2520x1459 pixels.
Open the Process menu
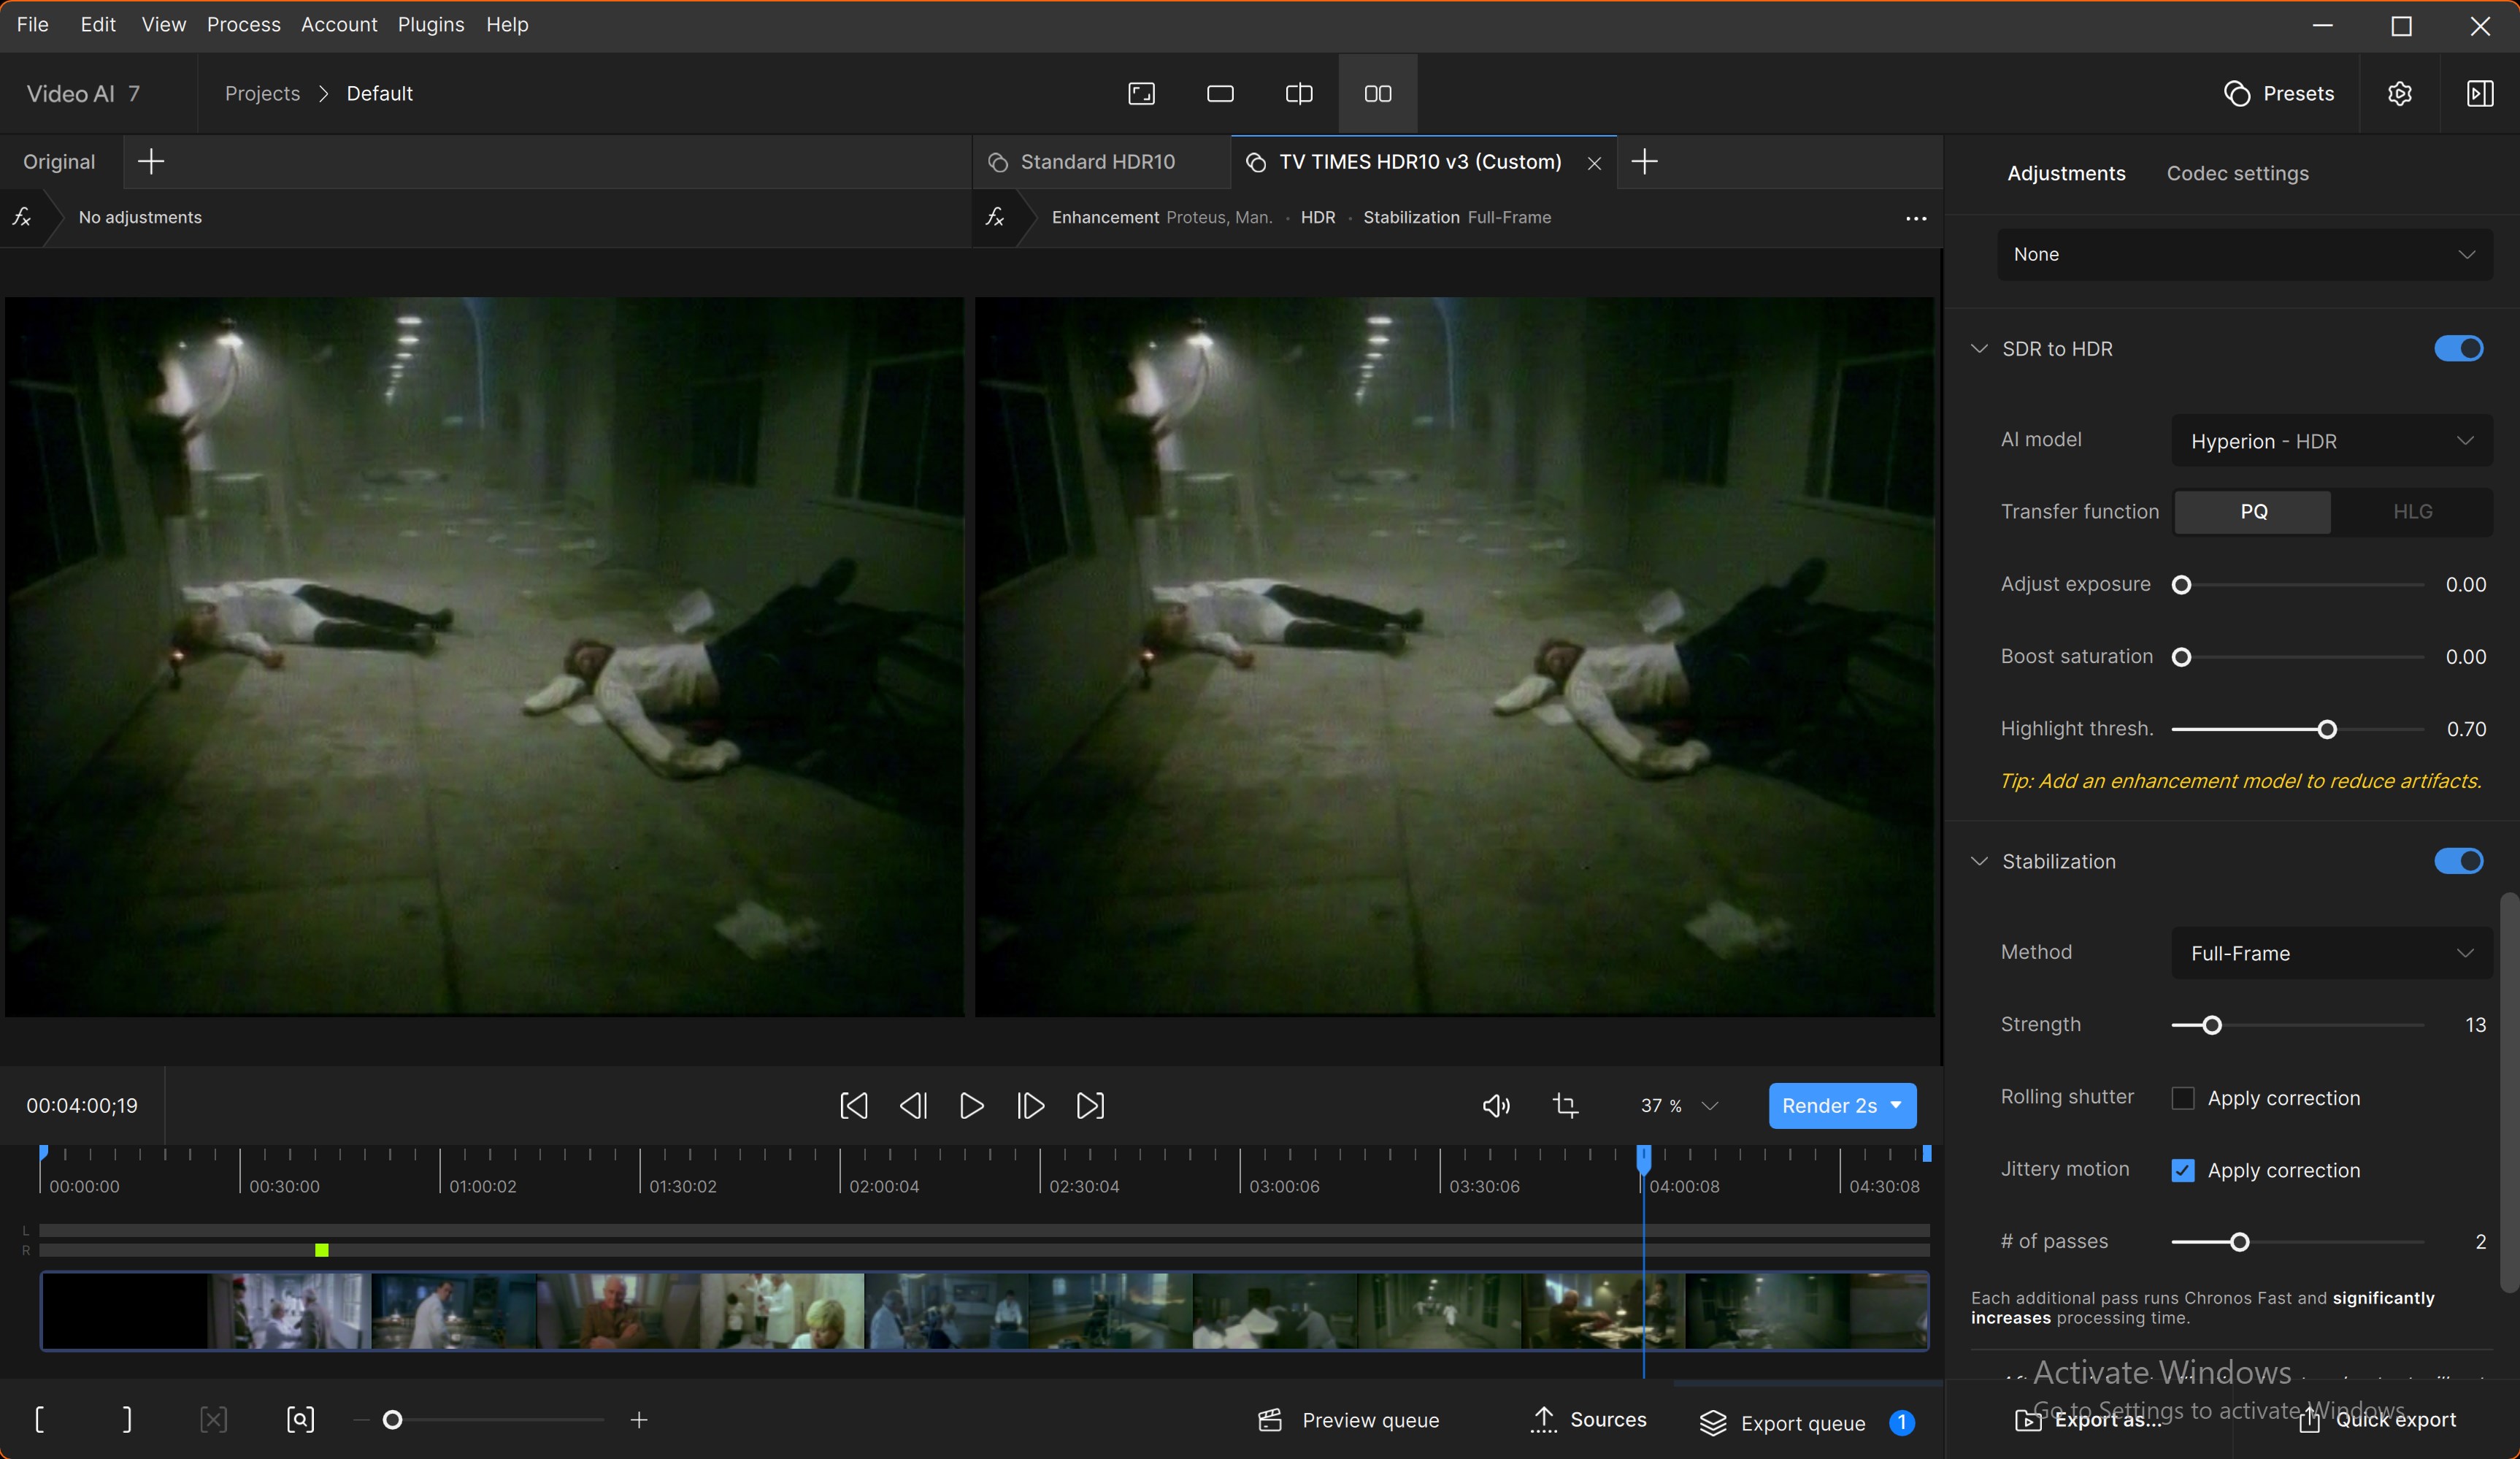(244, 24)
